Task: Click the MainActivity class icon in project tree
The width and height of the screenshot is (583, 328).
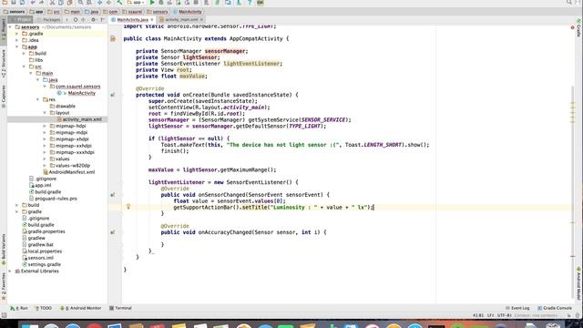Action: tap(59, 93)
